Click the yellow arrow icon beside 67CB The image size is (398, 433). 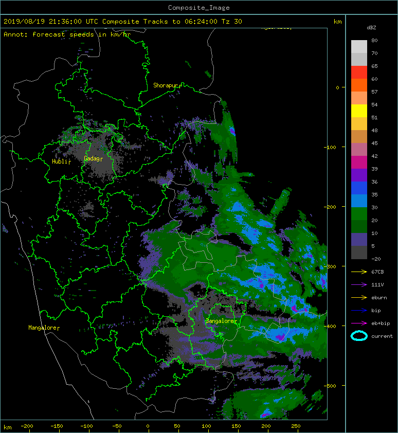click(x=359, y=272)
